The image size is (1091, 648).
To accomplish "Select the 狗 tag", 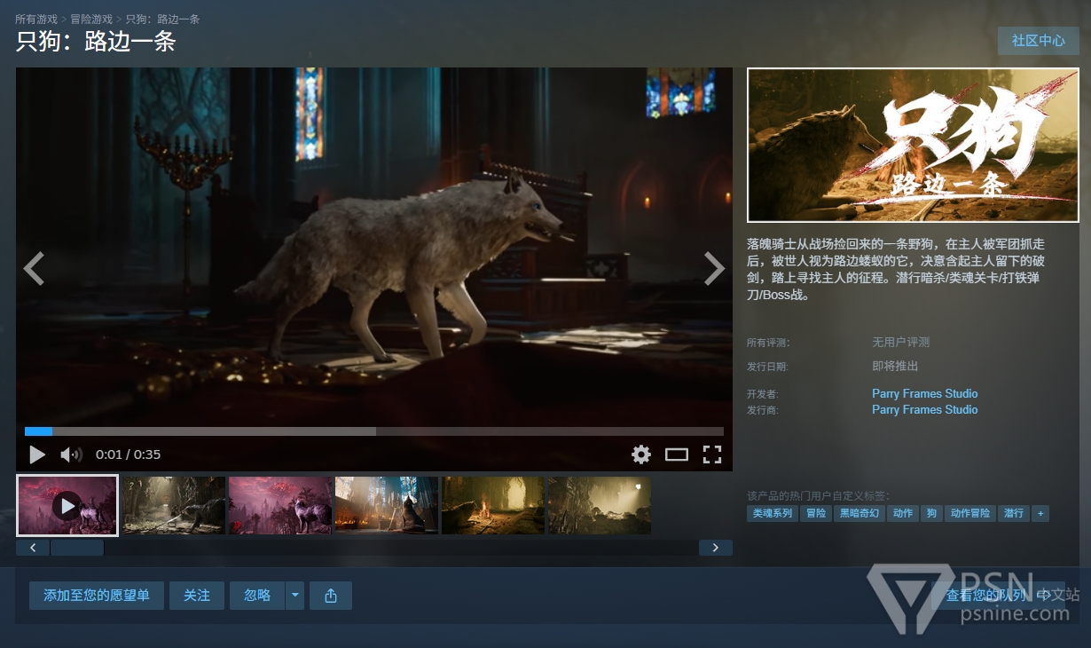I will pos(931,513).
